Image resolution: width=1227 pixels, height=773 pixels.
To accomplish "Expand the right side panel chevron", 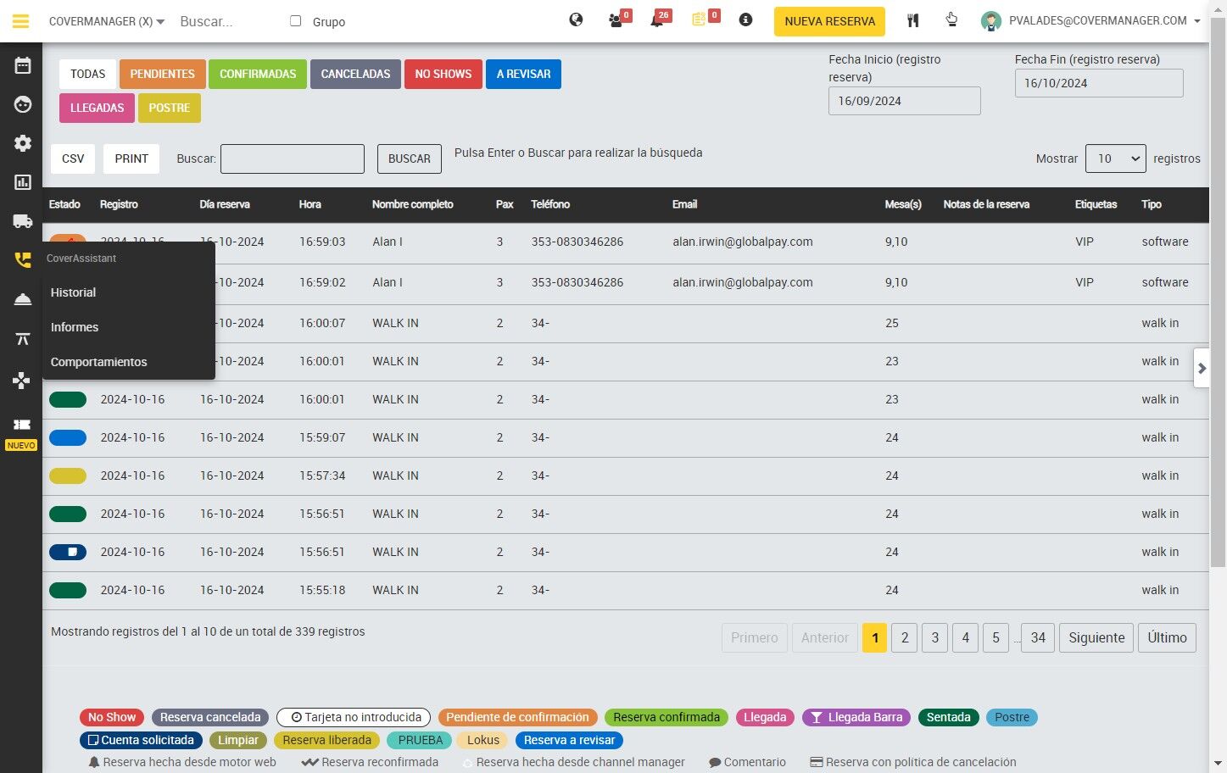I will click(x=1202, y=369).
